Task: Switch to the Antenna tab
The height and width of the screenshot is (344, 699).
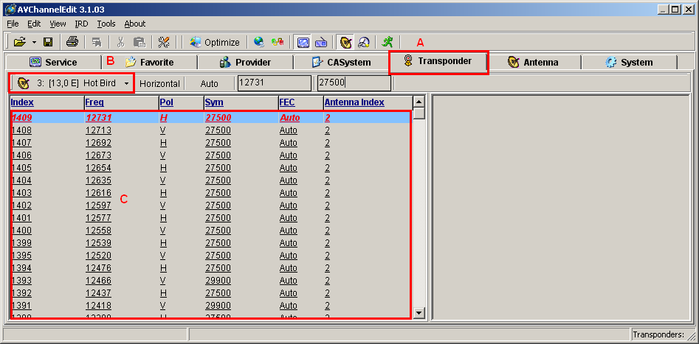Action: tap(533, 63)
